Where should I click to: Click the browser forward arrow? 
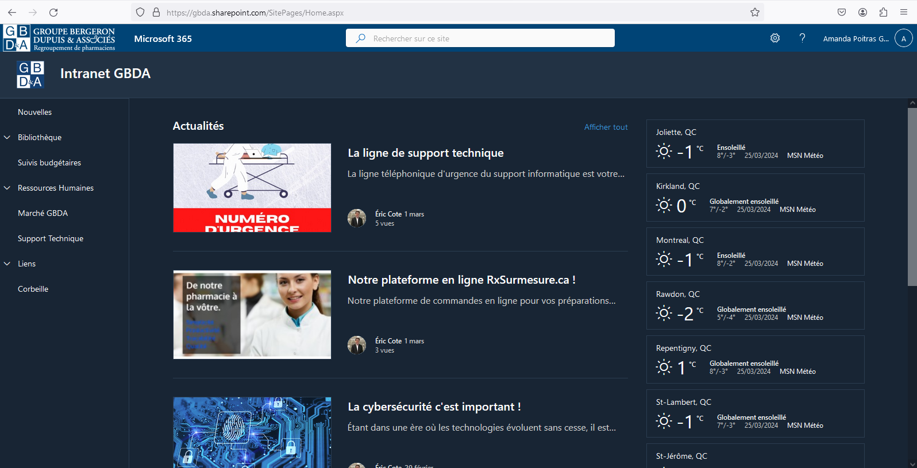[33, 12]
